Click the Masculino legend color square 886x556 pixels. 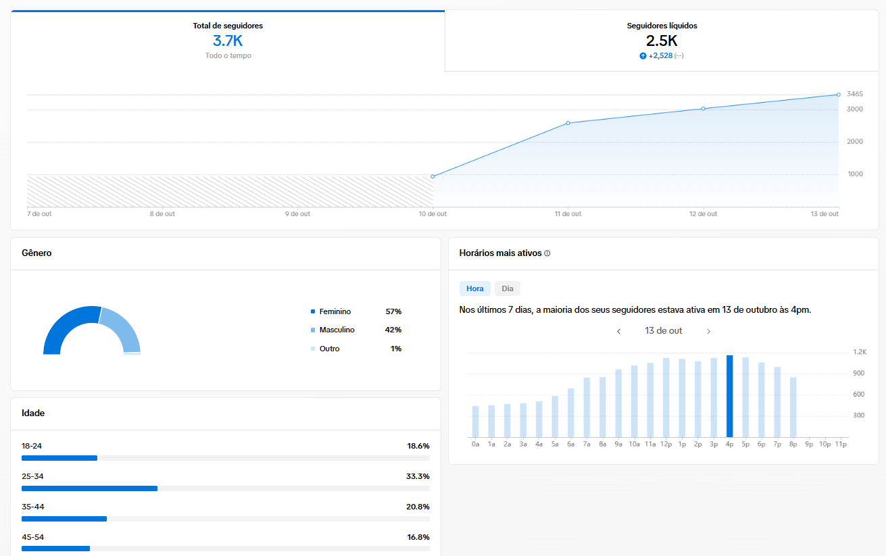coord(313,330)
